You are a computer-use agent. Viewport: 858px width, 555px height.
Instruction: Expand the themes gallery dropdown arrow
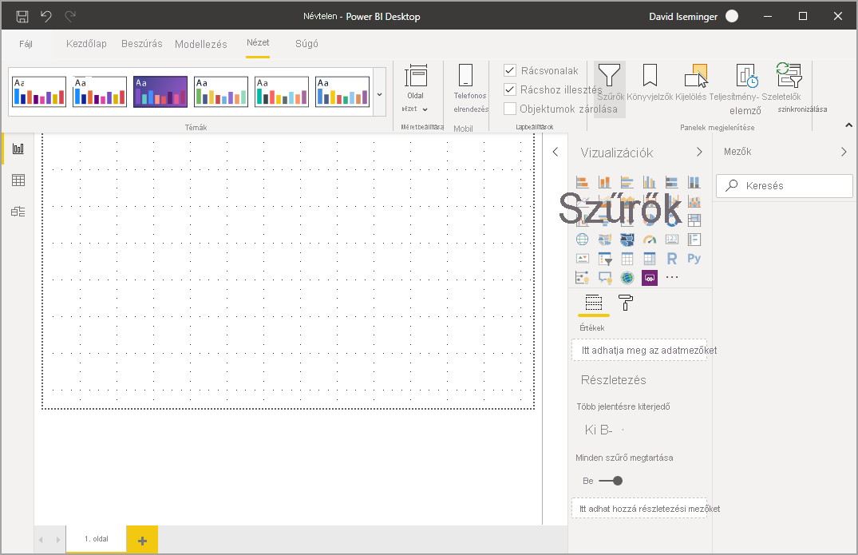click(x=380, y=94)
